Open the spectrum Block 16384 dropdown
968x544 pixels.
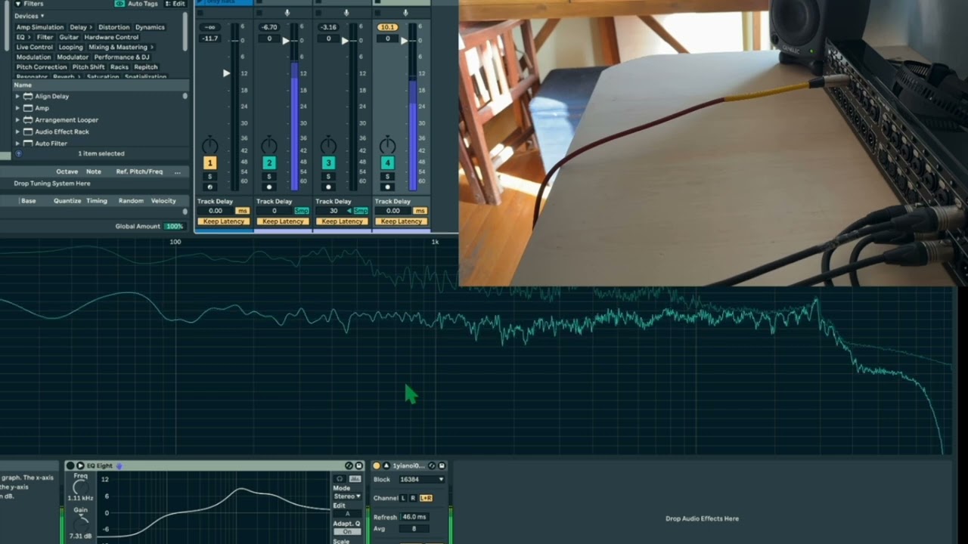point(420,479)
